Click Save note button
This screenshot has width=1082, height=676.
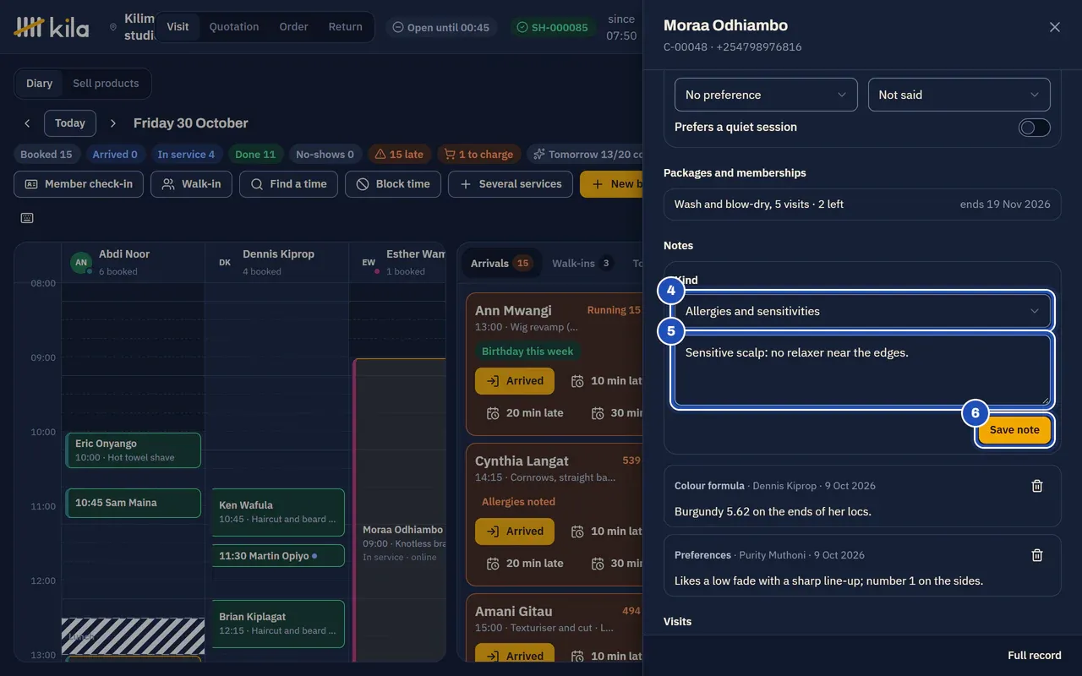click(x=1014, y=430)
